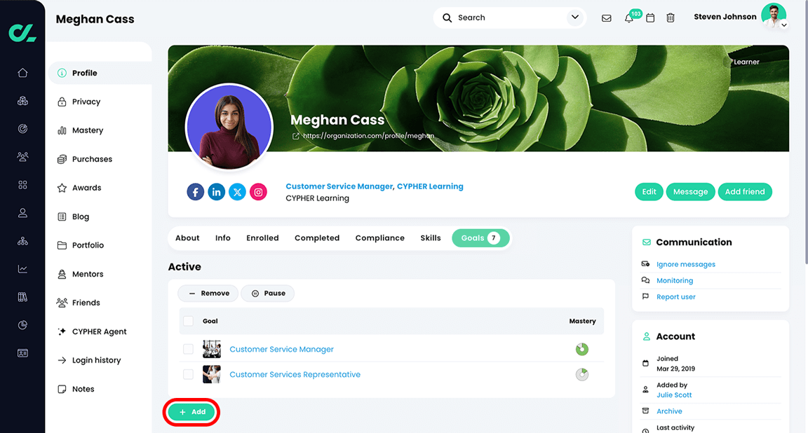Click the mastery progress ring for Customer Service Manager
Viewport: 808px width, 433px height.
point(581,349)
